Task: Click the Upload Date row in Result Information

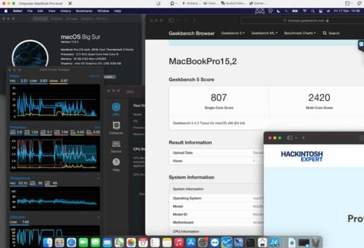Action: click(x=217, y=153)
